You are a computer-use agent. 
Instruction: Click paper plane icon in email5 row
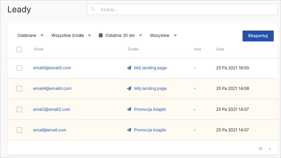(x=129, y=68)
